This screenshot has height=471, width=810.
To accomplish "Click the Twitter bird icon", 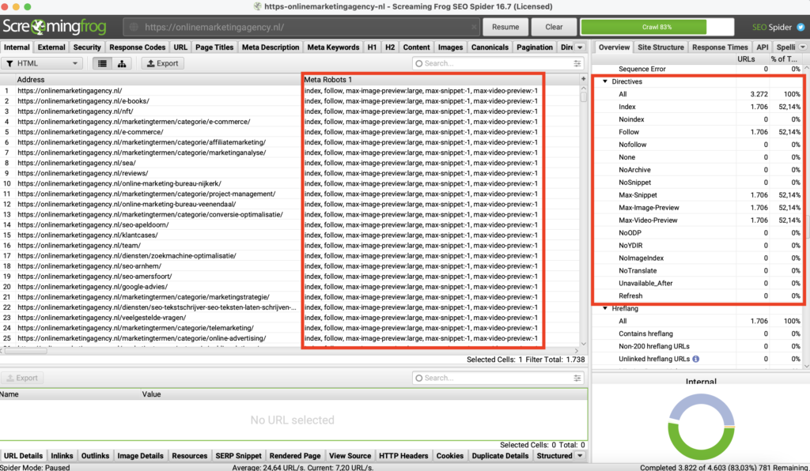I will tap(800, 27).
